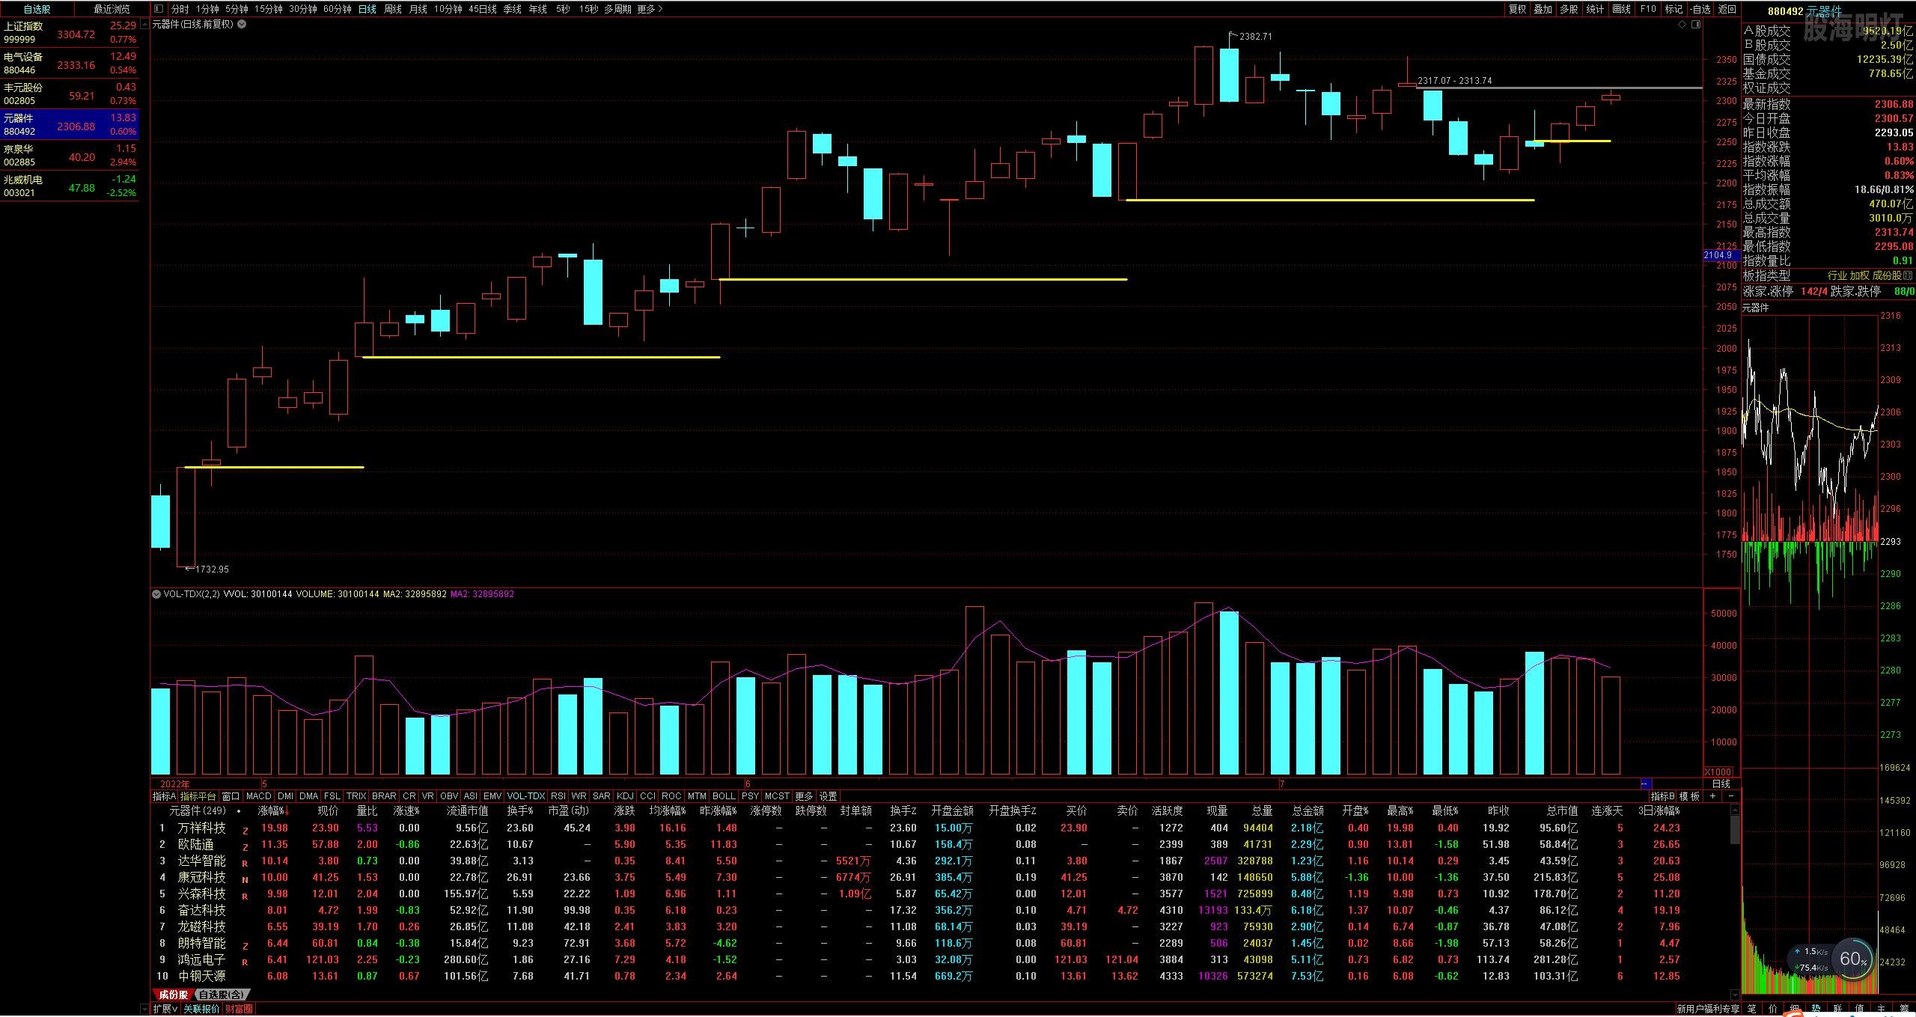Open 画线 drawing tools
Image resolution: width=1916 pixels, height=1017 pixels.
[x=1621, y=9]
